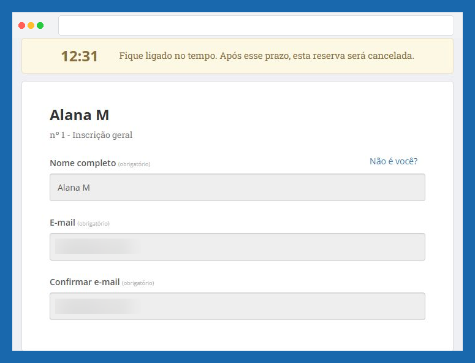Viewport: 475px width, 363px height.
Task: Minimize window using the yellow button
Action: pos(31,26)
